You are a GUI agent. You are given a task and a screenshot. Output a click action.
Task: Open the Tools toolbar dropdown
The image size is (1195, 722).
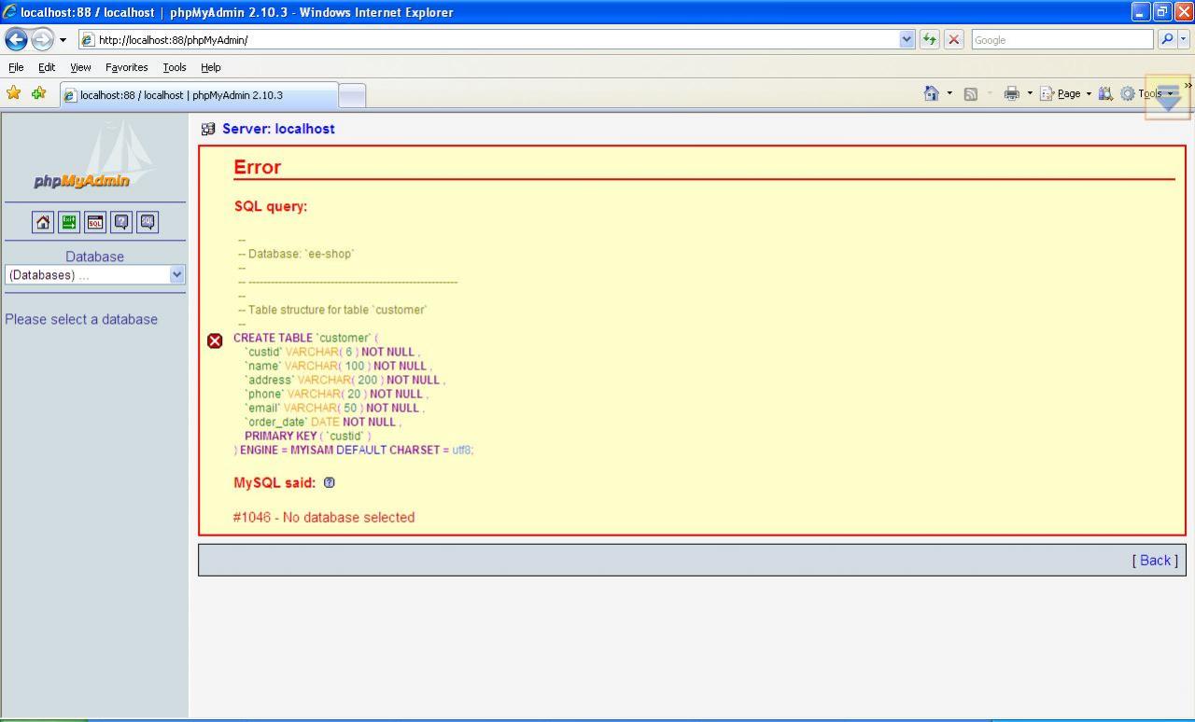pos(1148,93)
